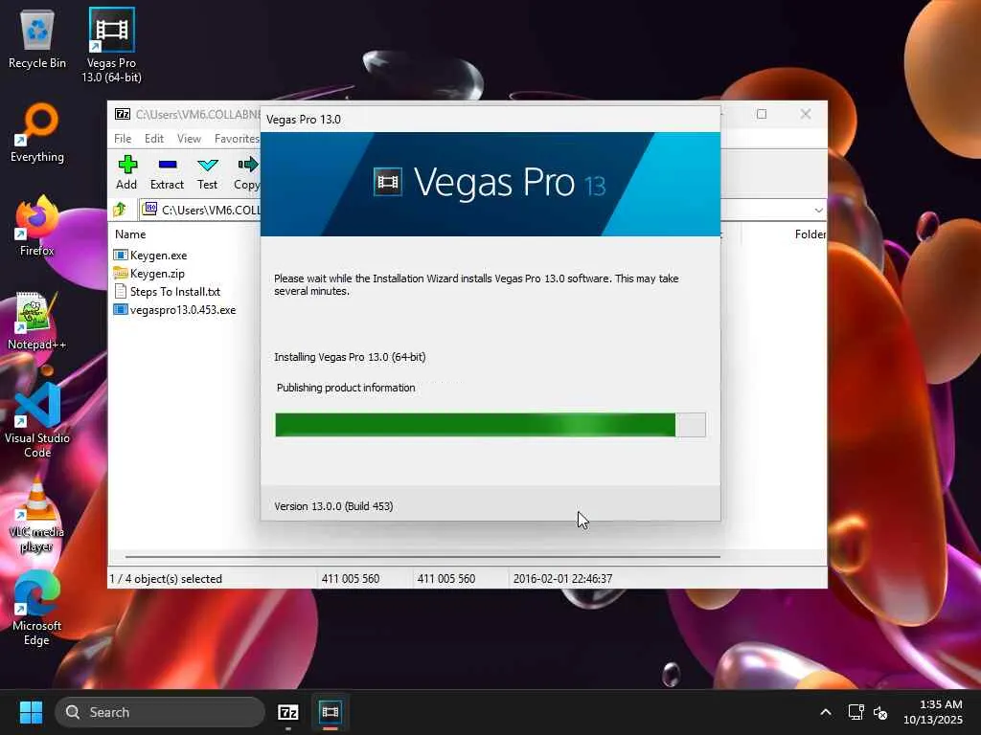The height and width of the screenshot is (735, 981).
Task: Open the View menu in 7-Zip
Action: [189, 139]
